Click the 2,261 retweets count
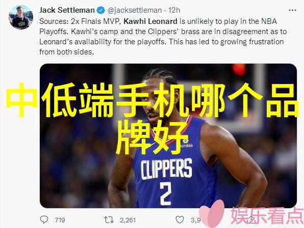The width and height of the screenshot is (304, 228). (128, 220)
